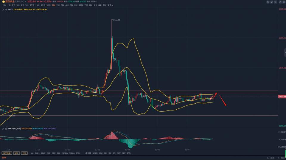This screenshot has height=160, width=286.
Task: Enable the SAR indicator
Action: pos(49,153)
